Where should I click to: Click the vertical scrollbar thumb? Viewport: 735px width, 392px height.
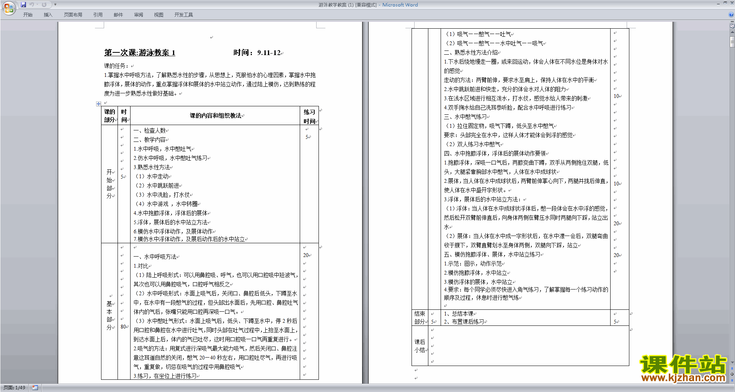point(732,41)
